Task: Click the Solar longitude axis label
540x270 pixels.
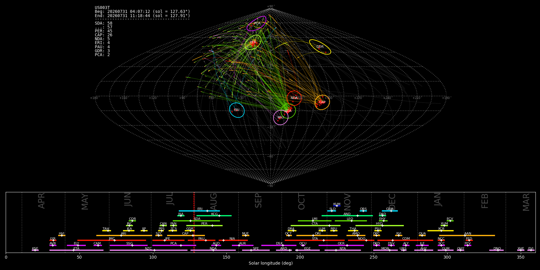Action: (271, 263)
